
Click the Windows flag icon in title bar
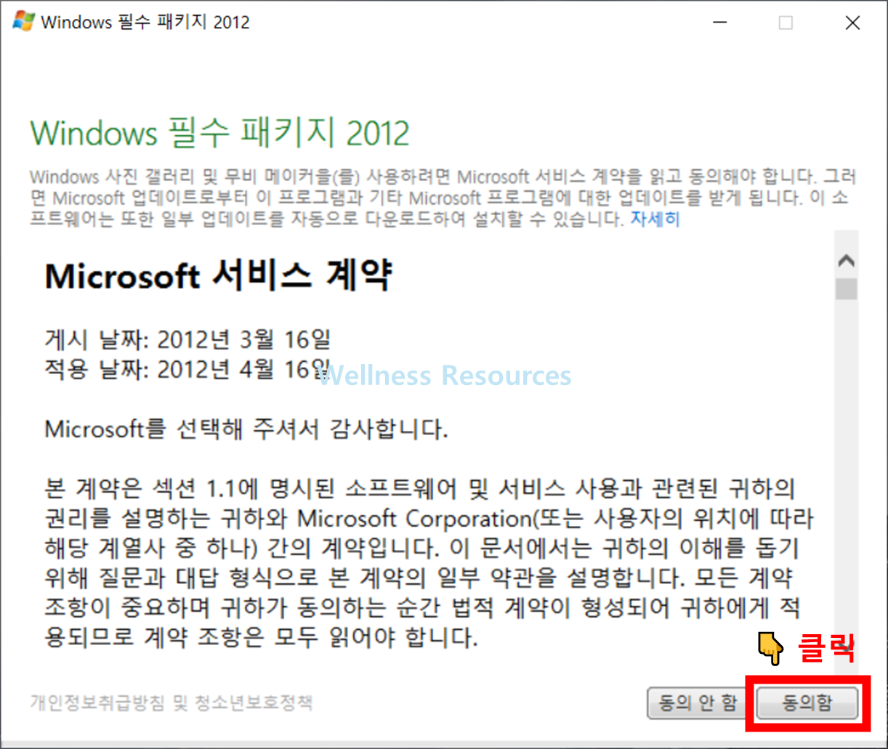(x=23, y=22)
